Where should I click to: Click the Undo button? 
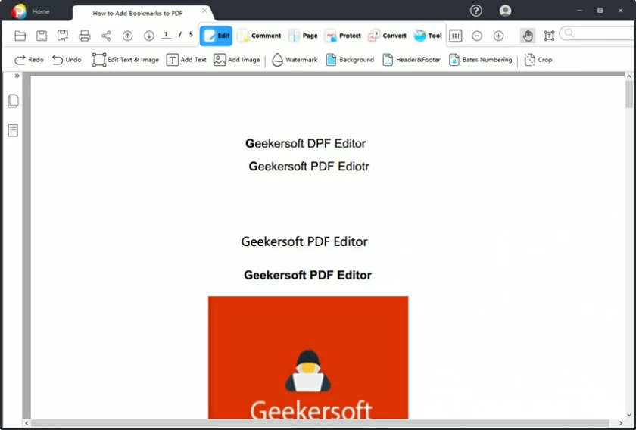pyautogui.click(x=67, y=60)
